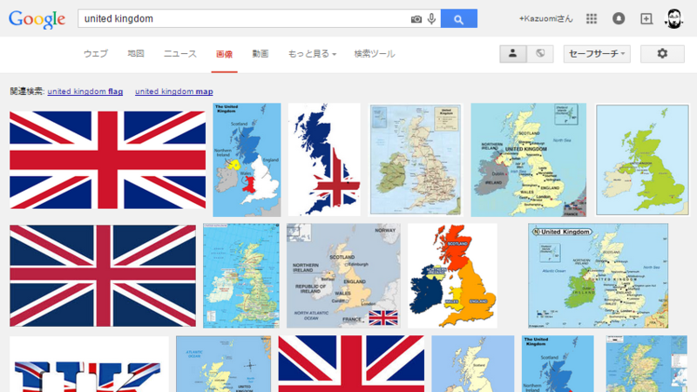
Task: Switch to the 動画 tab
Action: pos(260,54)
